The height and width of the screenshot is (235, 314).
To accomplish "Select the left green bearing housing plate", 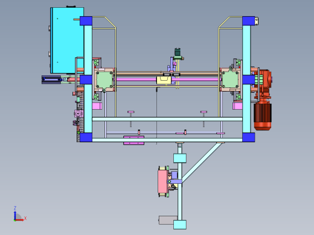I will point(104,80).
